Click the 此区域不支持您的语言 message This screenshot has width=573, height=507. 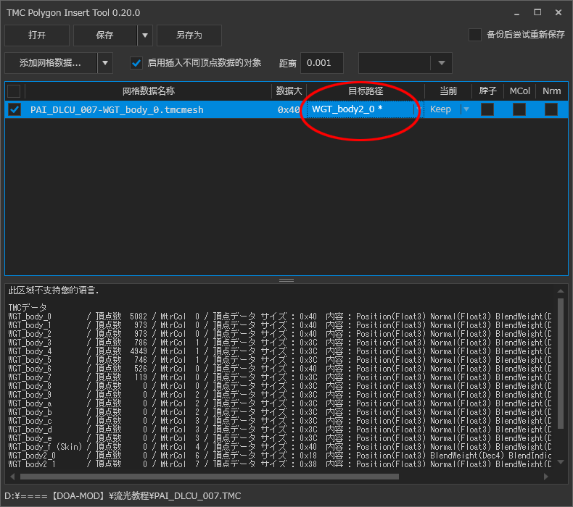coord(54,290)
